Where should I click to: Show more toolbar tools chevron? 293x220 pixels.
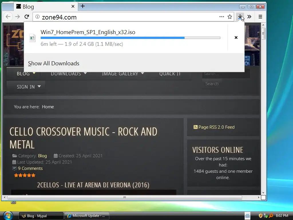coord(249,17)
